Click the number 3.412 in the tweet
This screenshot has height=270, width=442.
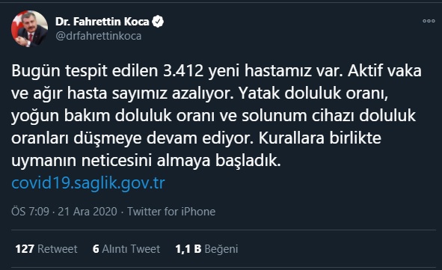(183, 70)
